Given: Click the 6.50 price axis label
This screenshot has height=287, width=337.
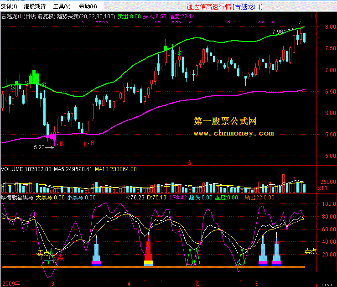Looking at the screenshot, I should [x=330, y=92].
